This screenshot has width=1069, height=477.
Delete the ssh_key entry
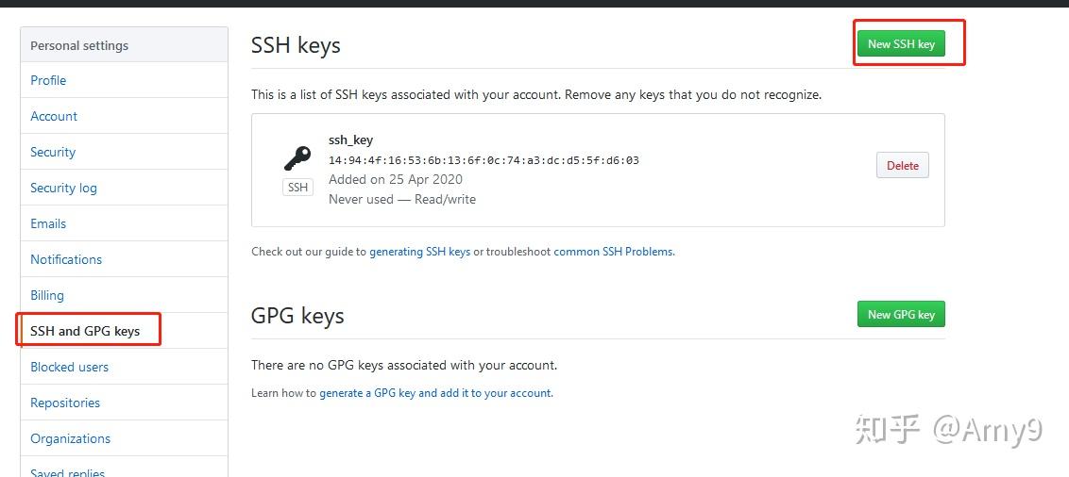click(x=902, y=165)
